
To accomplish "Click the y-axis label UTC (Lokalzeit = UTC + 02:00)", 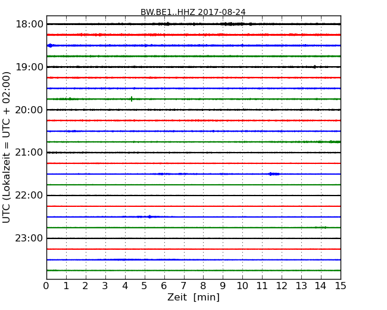I will 7,147.
